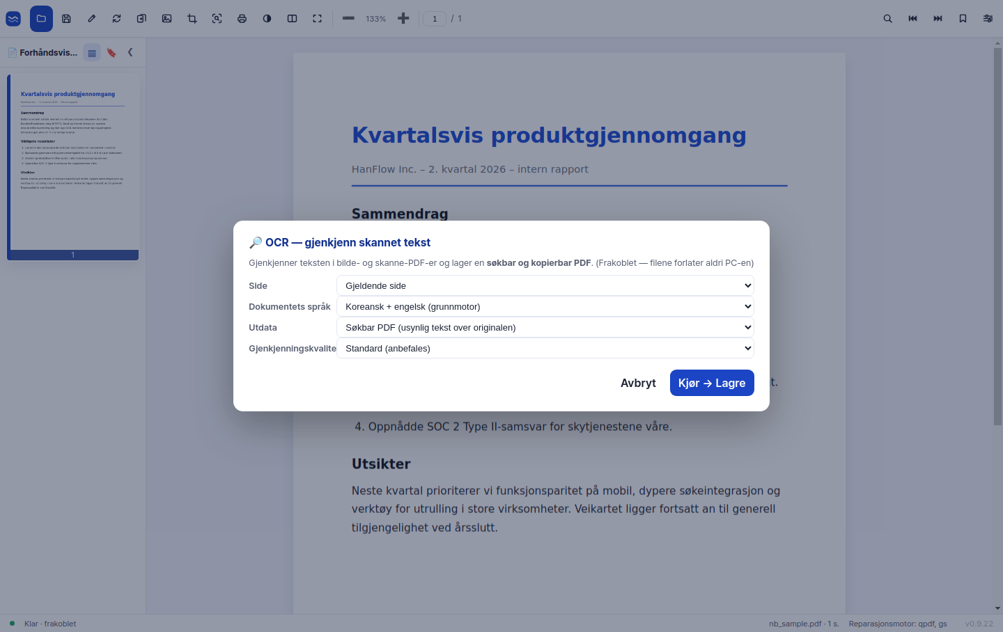The width and height of the screenshot is (1003, 632).
Task: Select the page 1 thumbnail
Action: (73, 167)
